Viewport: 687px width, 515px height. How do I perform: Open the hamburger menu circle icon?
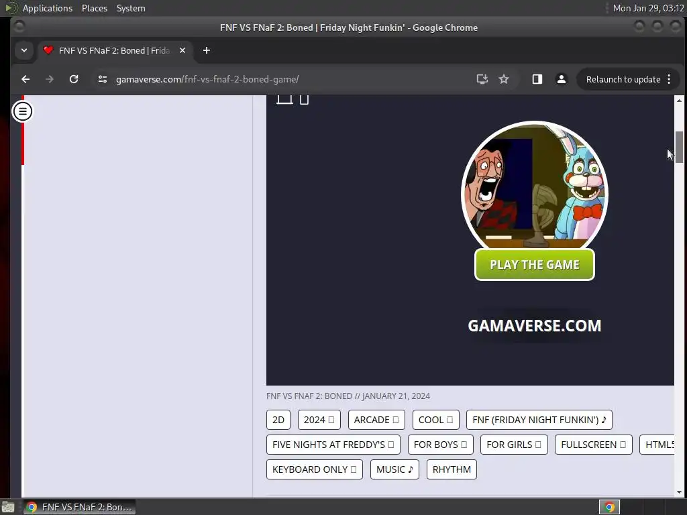point(22,111)
